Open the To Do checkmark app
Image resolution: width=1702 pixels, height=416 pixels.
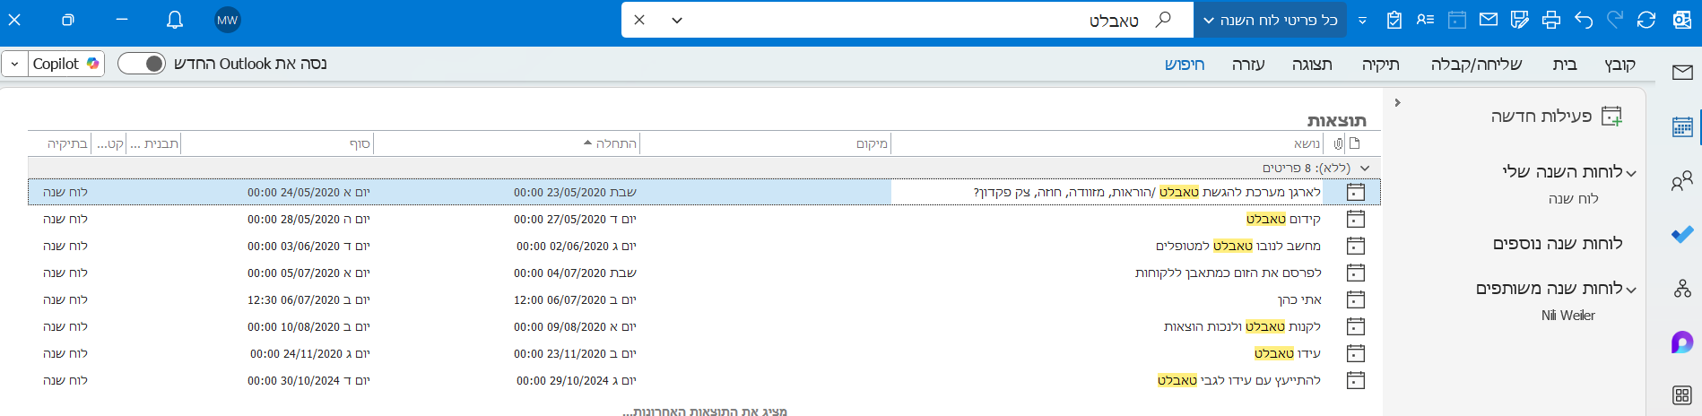[x=1682, y=235]
